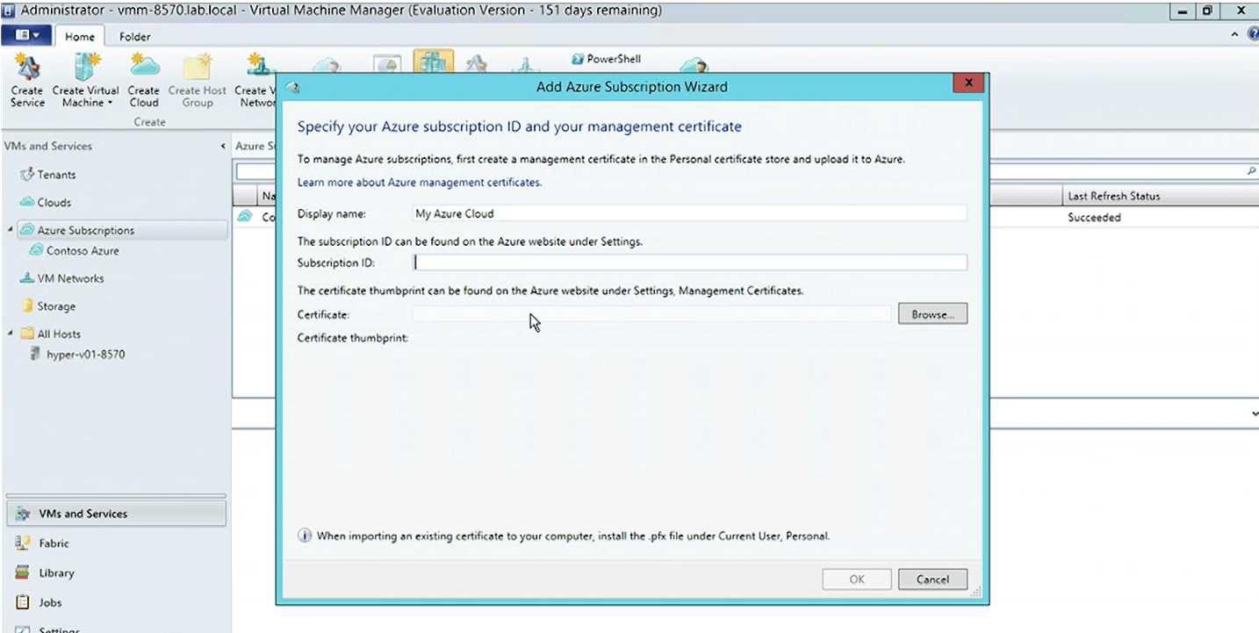
Task: Click the Display name text field
Action: [690, 213]
